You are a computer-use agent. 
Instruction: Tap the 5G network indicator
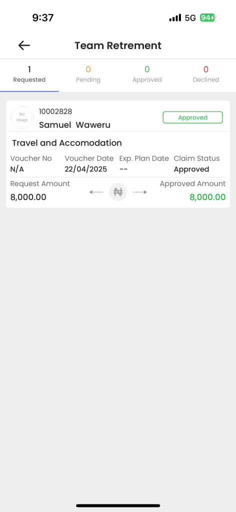(x=190, y=17)
